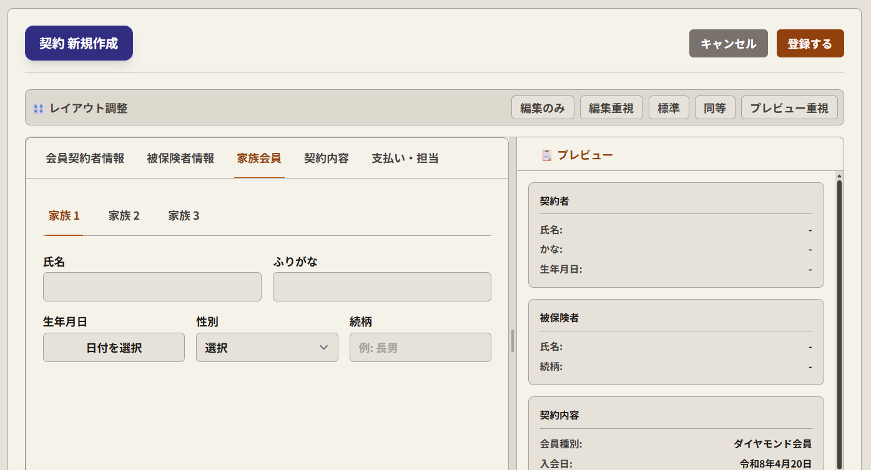871x470 pixels.
Task: Switch to the 契約内容 tab
Action: pyautogui.click(x=325, y=158)
